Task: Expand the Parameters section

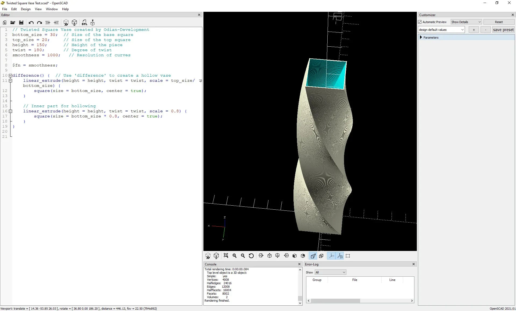Action: pyautogui.click(x=421, y=38)
